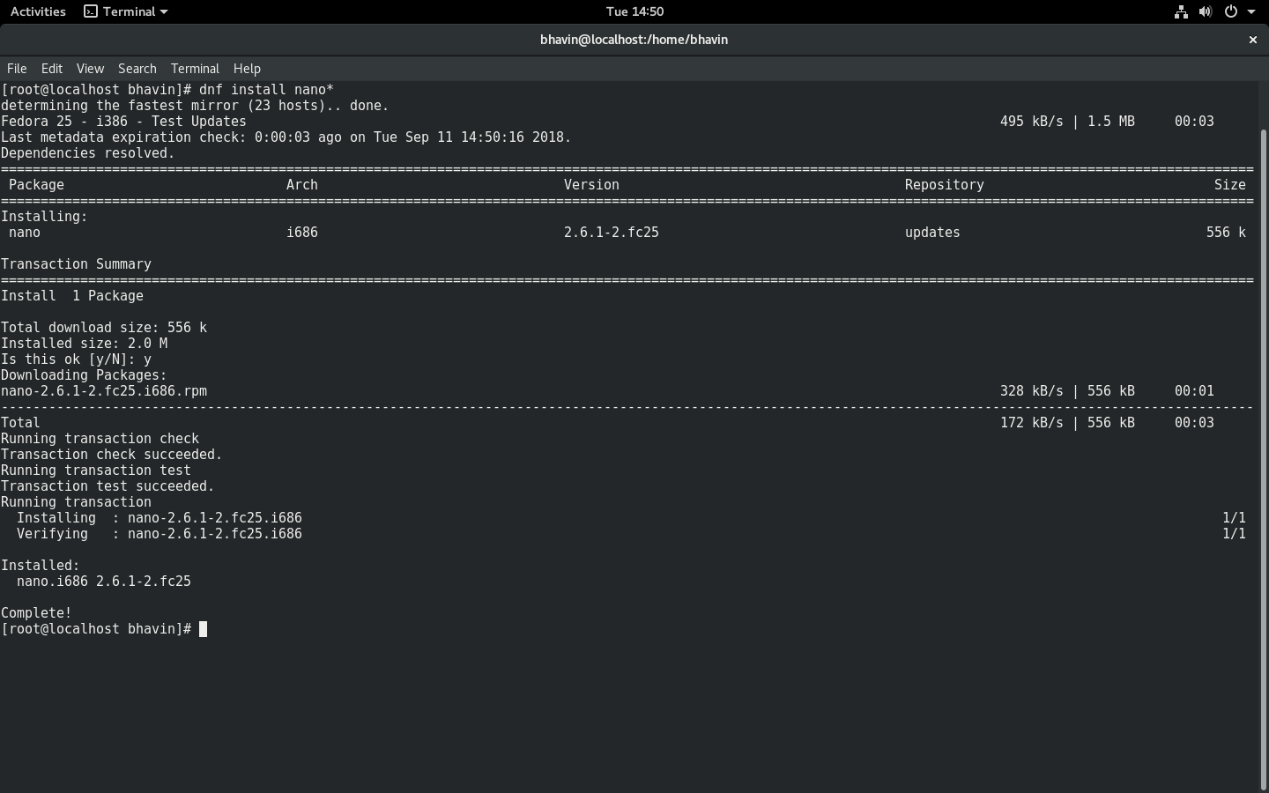Open the Activities overview

(38, 11)
